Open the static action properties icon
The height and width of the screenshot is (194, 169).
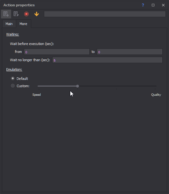coord(6,14)
